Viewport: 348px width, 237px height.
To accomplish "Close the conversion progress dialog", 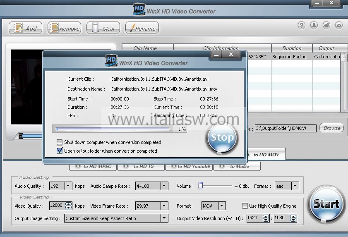I will (231, 54).
